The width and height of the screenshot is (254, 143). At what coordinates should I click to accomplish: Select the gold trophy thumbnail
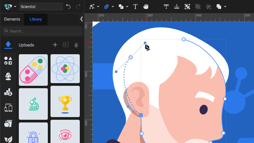pos(65,102)
